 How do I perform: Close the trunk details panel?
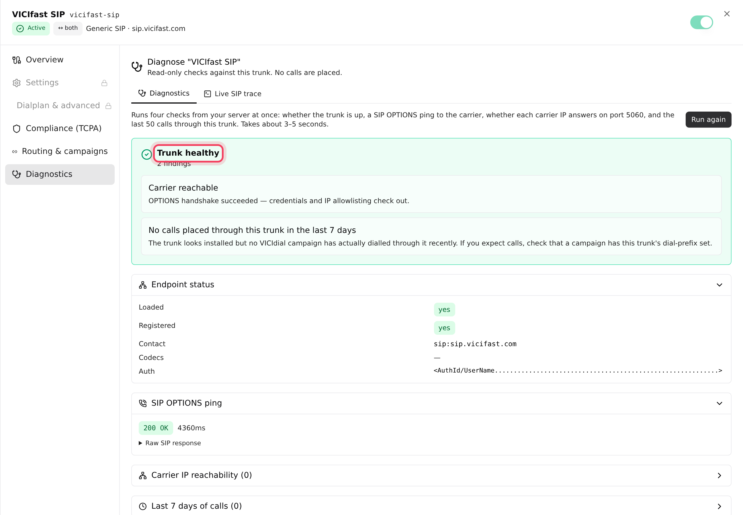click(726, 14)
